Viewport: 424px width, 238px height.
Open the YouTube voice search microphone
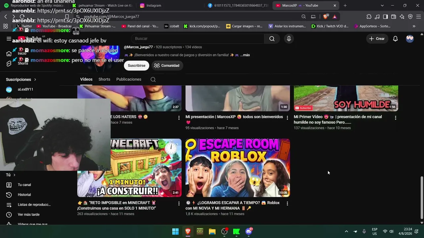point(289,39)
